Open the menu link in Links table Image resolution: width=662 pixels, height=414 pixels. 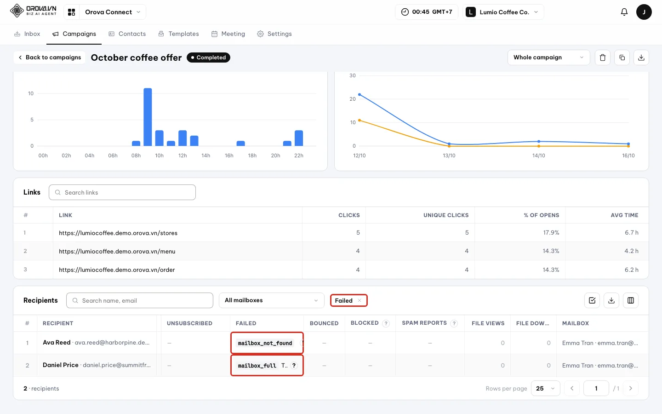[117, 252]
